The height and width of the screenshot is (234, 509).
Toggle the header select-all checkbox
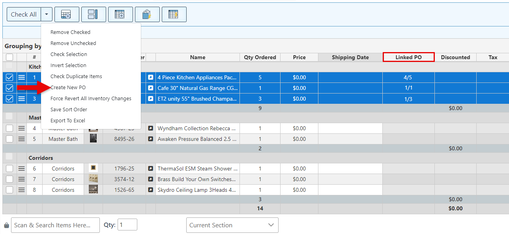pos(9,57)
